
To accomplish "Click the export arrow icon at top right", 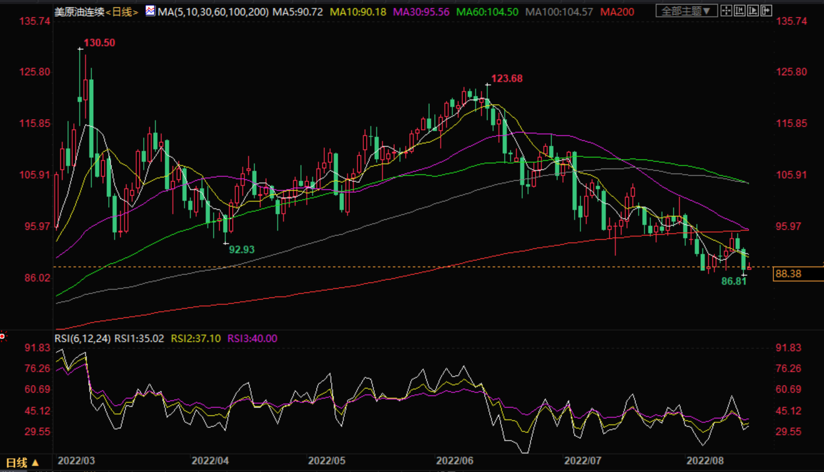I will [766, 11].
